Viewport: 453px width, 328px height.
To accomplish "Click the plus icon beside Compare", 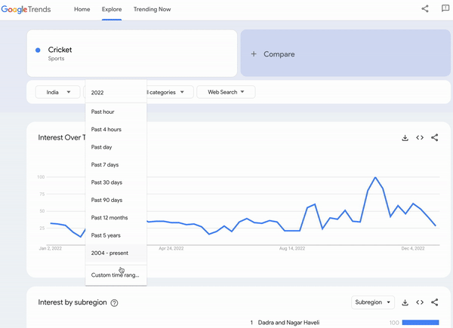I will (x=254, y=54).
